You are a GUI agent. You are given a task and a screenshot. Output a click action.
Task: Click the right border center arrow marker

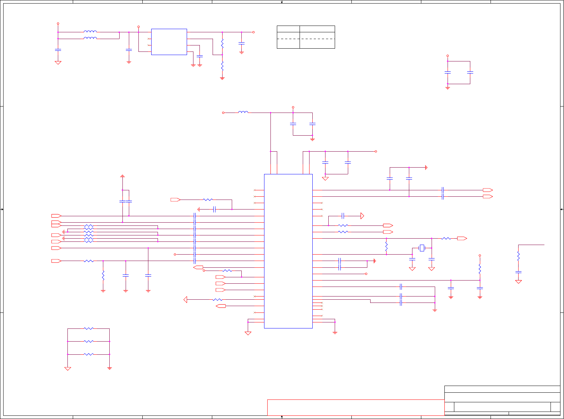[562, 209]
